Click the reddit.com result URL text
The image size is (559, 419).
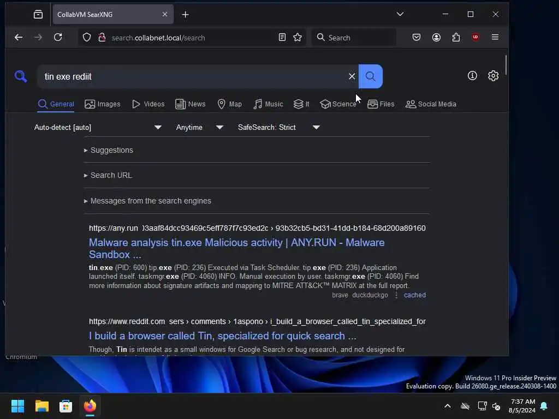tap(257, 321)
